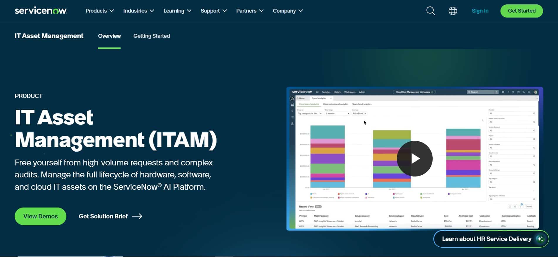Open the site search magnifier icon
This screenshot has height=257, width=558.
pos(431,11)
